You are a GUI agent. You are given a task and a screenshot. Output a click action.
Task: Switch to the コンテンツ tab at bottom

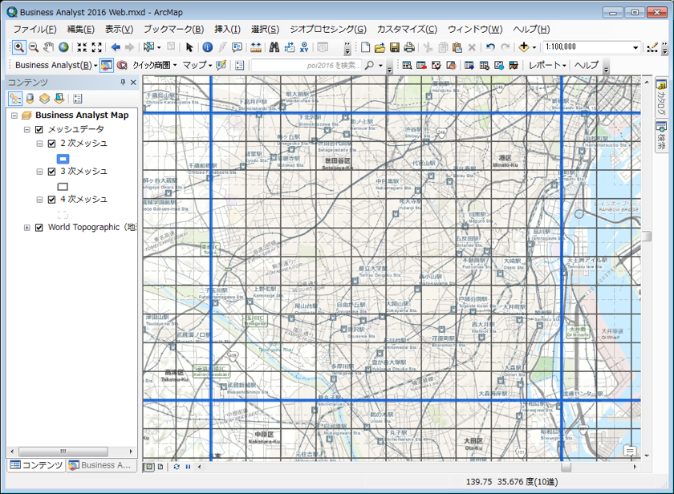click(36, 465)
